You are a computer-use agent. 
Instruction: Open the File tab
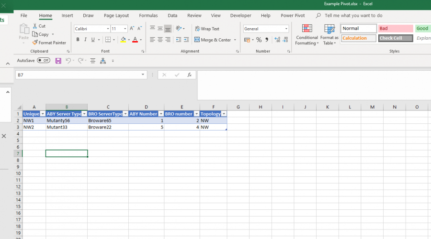(24, 16)
